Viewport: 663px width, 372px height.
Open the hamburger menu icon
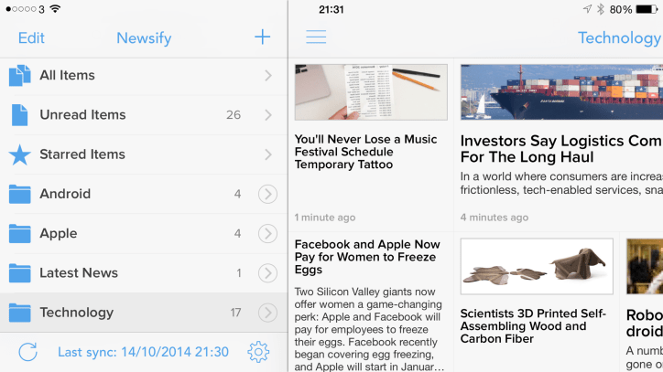click(316, 37)
